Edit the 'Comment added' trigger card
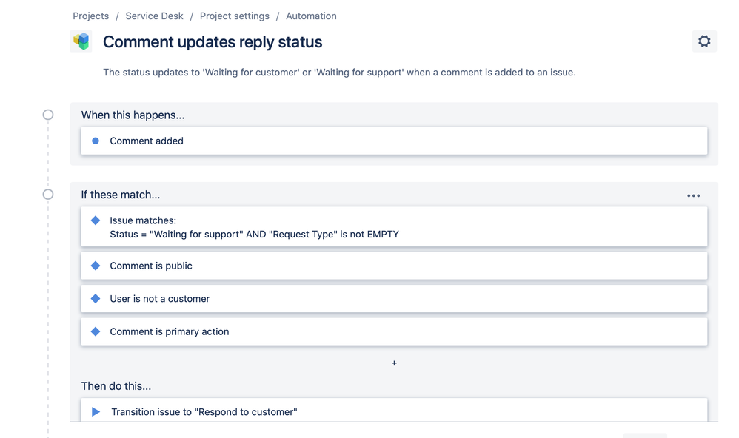 pyautogui.click(x=394, y=141)
